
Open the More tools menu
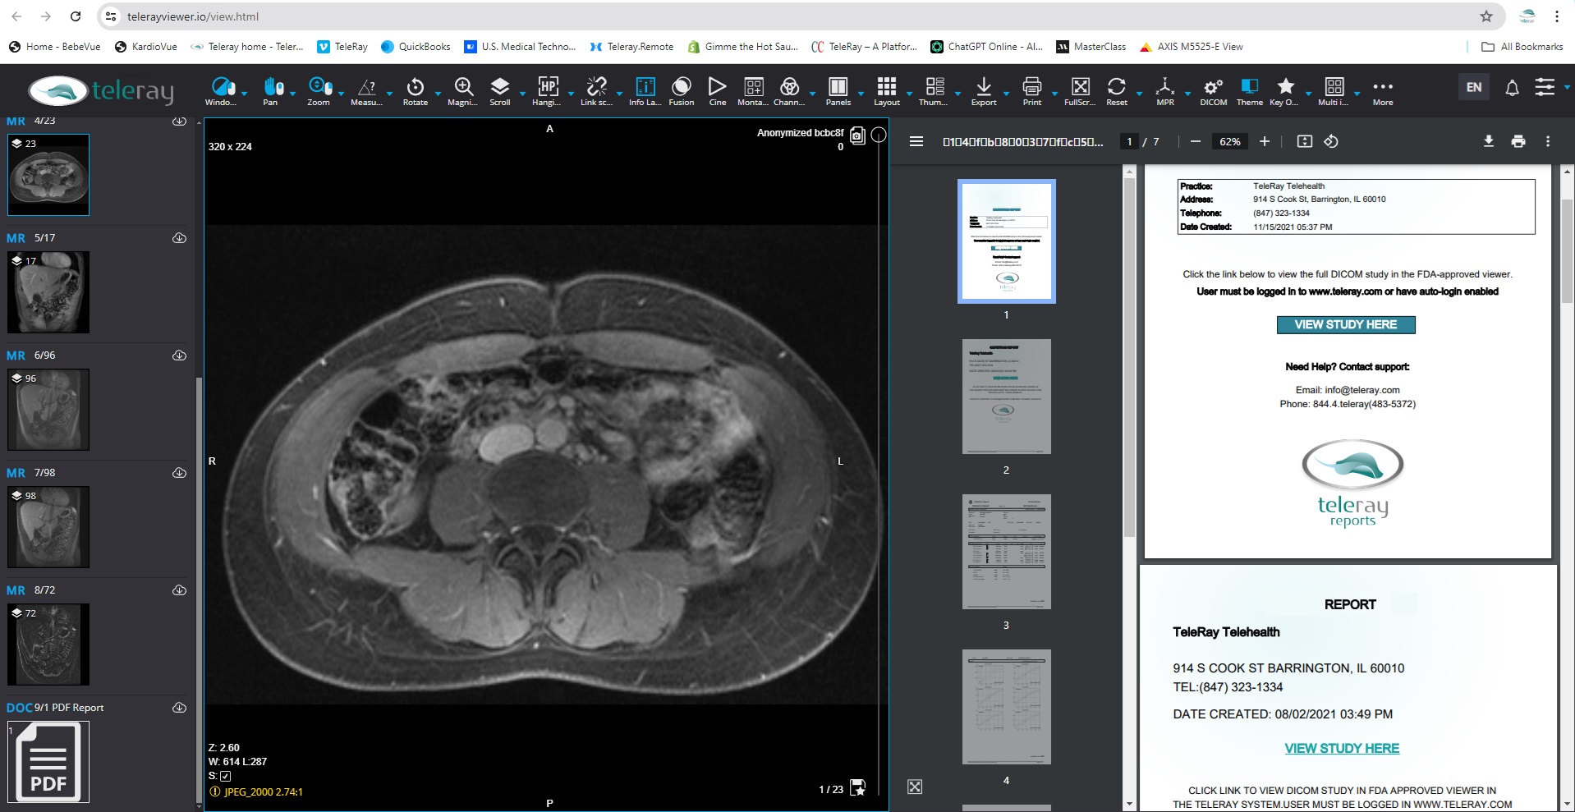point(1383,90)
